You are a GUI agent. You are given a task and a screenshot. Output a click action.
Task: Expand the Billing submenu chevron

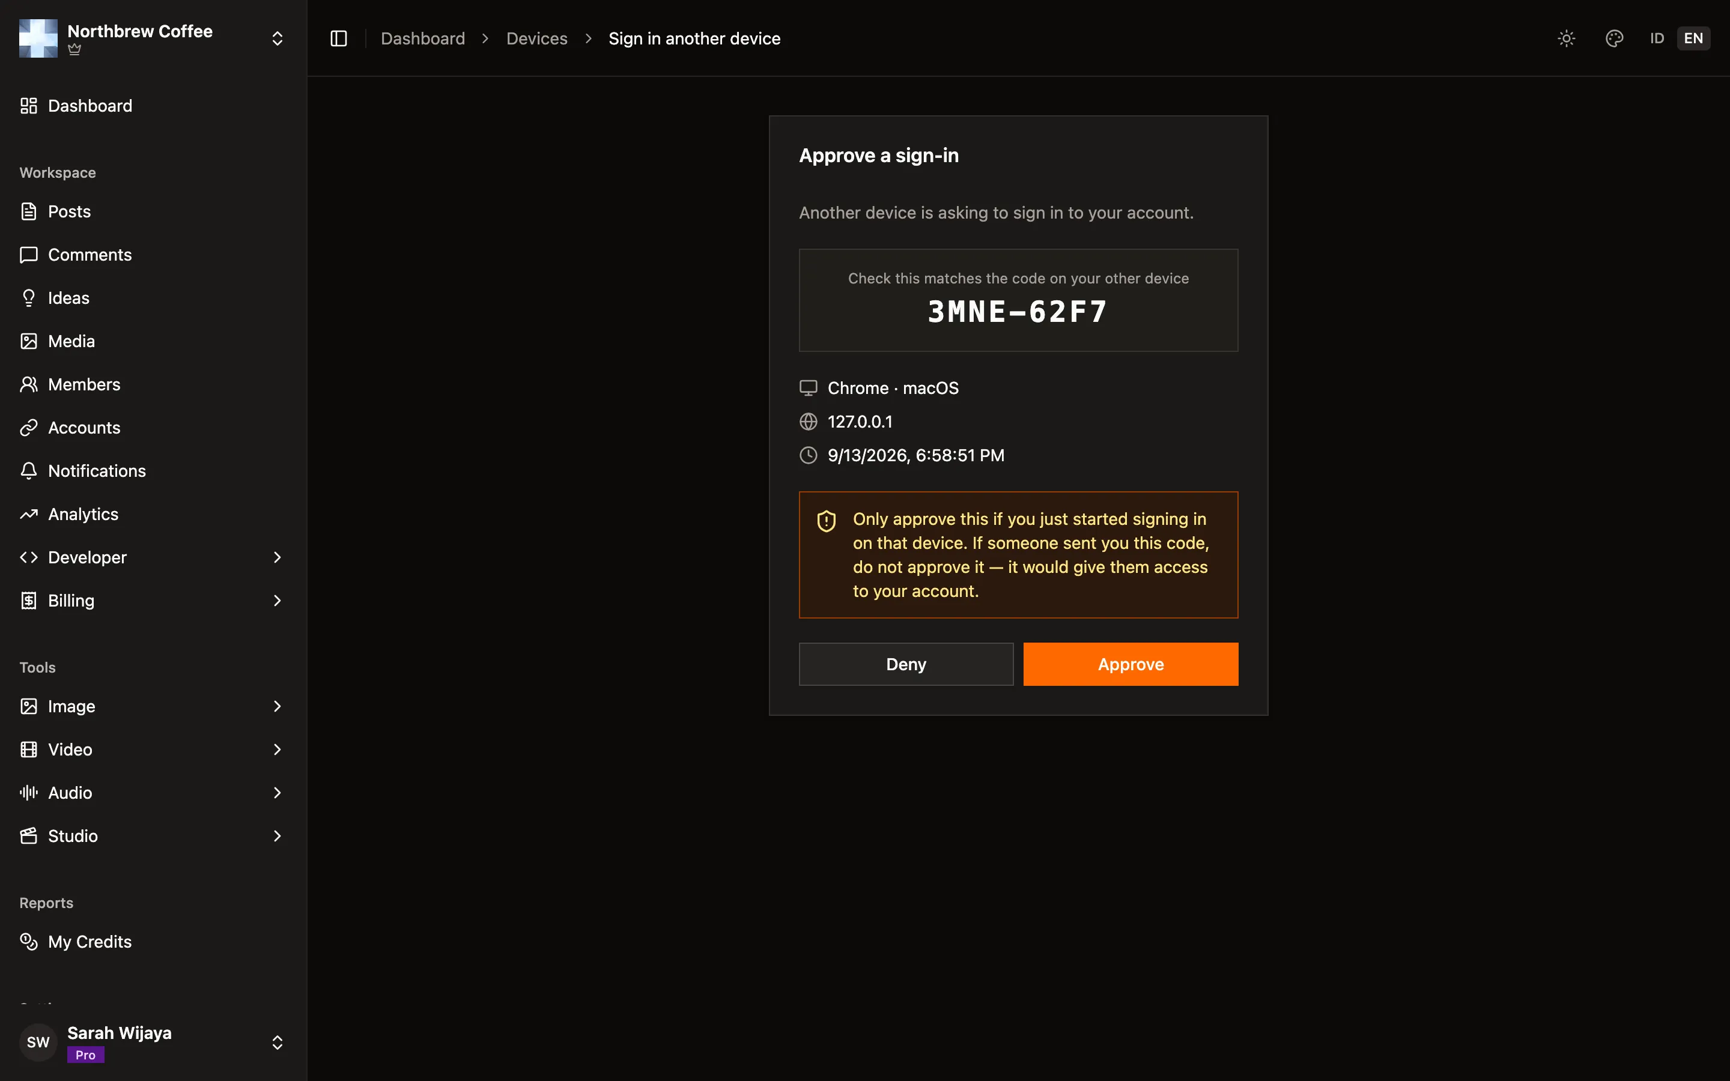tap(278, 601)
